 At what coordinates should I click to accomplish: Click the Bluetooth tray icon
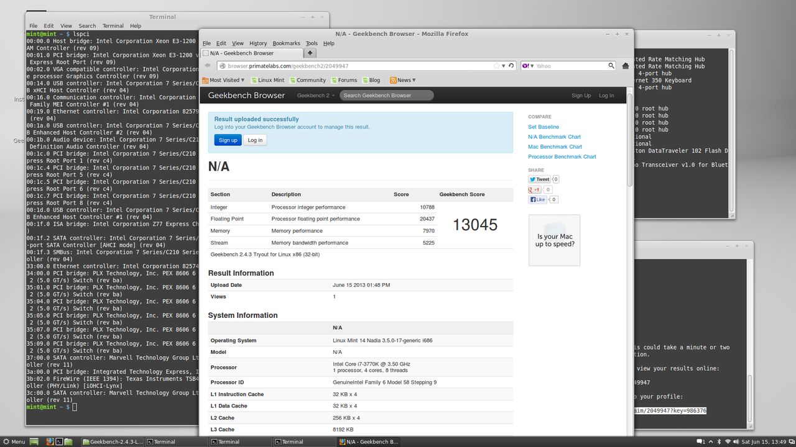coord(719,442)
